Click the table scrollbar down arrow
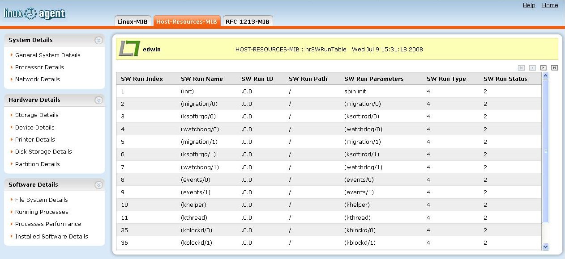The image size is (565, 259). pos(545,246)
